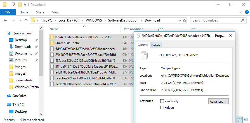Toggle the Hidden attribute checkbox
This screenshot has height=123, width=250.
tap(162, 108)
